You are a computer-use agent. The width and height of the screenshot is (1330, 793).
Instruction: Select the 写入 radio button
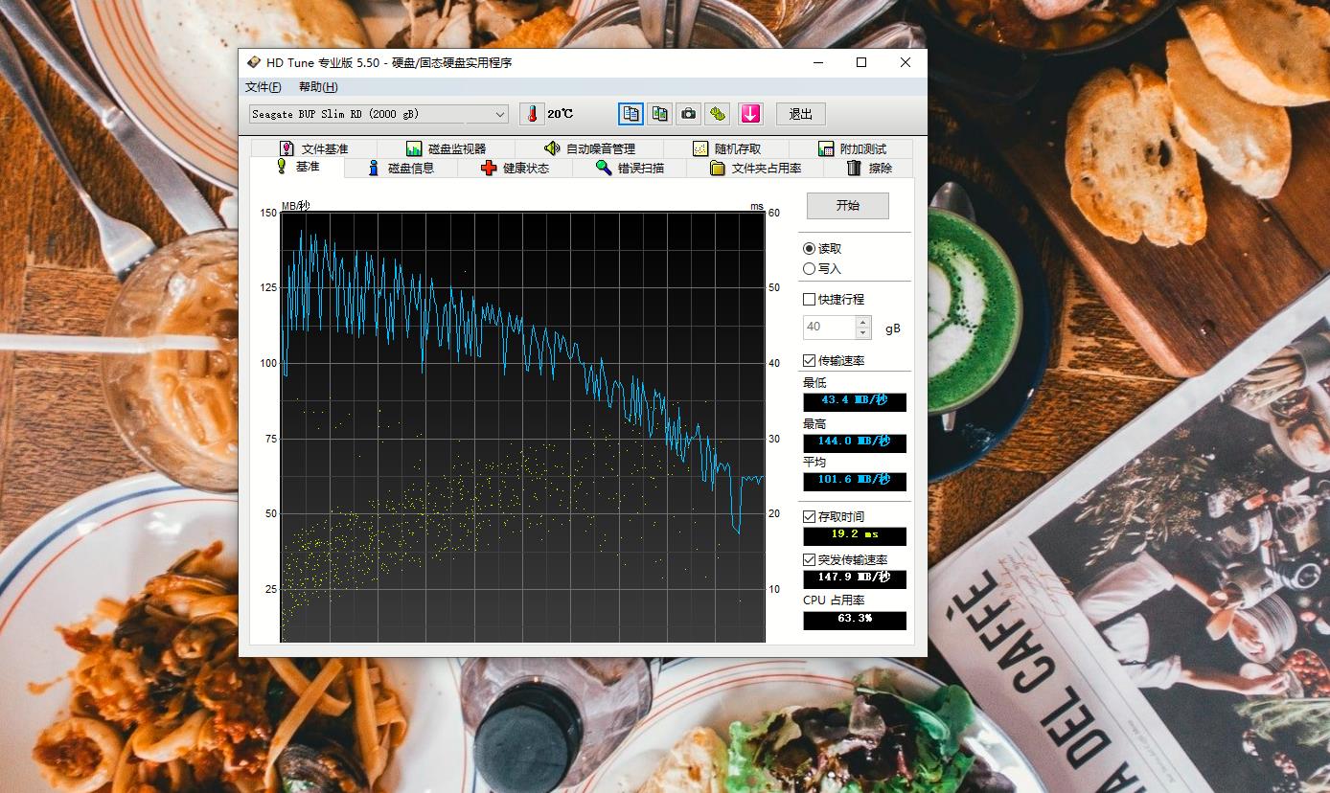tap(807, 267)
